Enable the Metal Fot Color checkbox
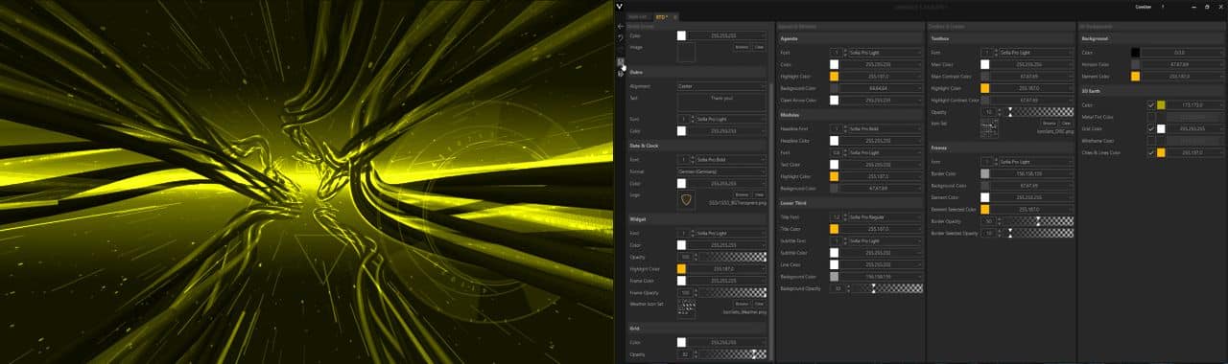The height and width of the screenshot is (364, 1228). coord(1151,117)
